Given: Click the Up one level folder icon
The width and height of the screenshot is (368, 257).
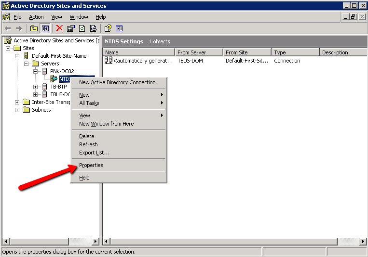Looking at the screenshot, I should 34,28.
